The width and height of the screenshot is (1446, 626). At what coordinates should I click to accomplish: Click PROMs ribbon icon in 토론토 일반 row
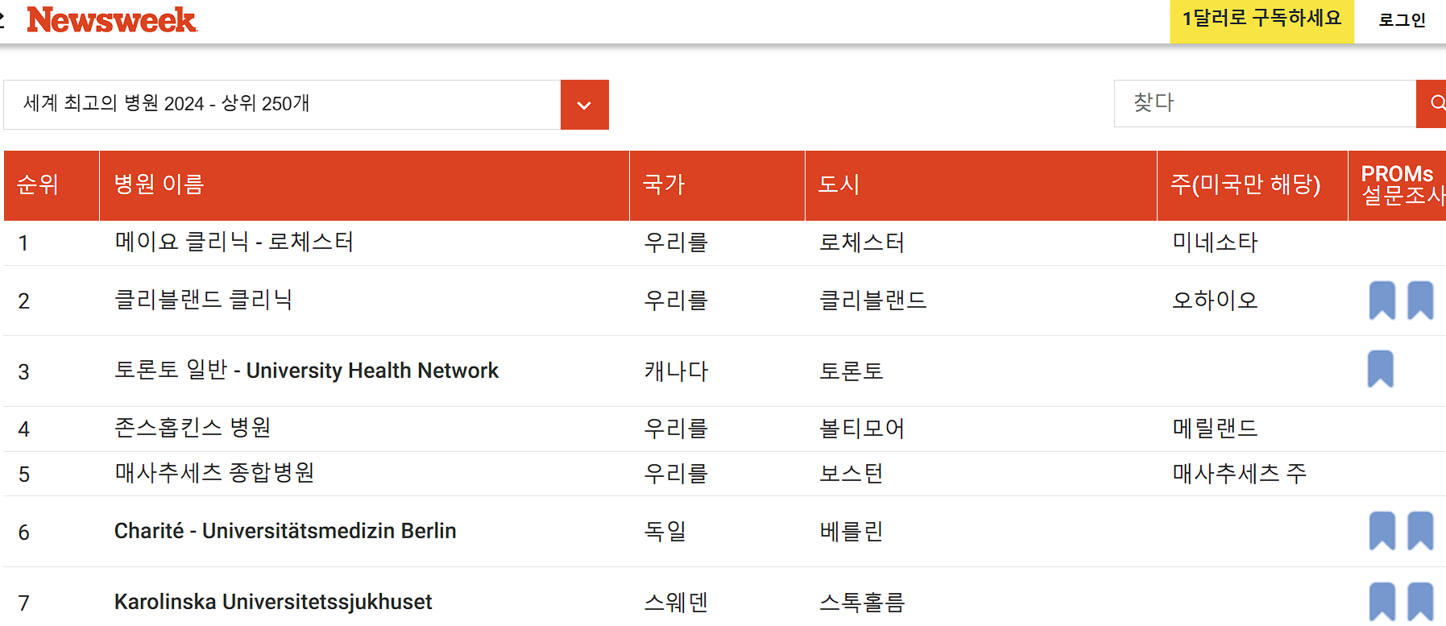point(1381,369)
